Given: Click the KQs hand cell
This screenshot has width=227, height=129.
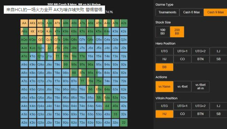Looking at the screenshot, I should (x=41, y=31).
